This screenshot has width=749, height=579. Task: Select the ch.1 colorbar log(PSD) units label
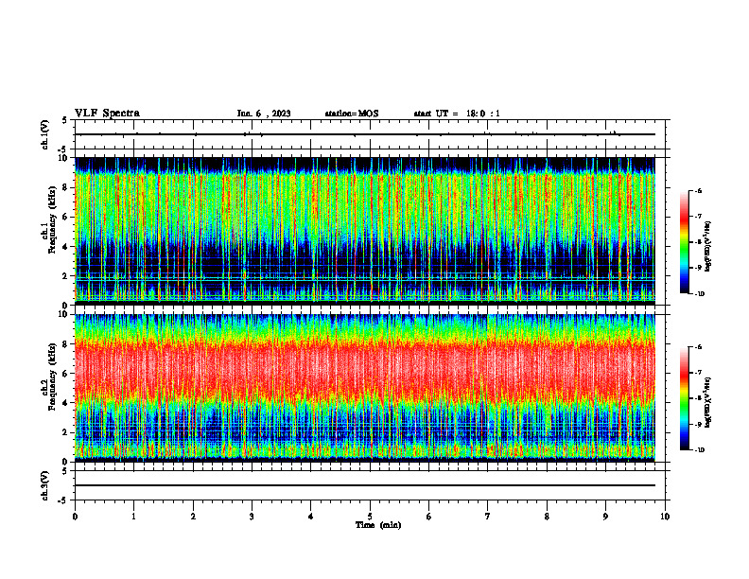[x=708, y=247]
